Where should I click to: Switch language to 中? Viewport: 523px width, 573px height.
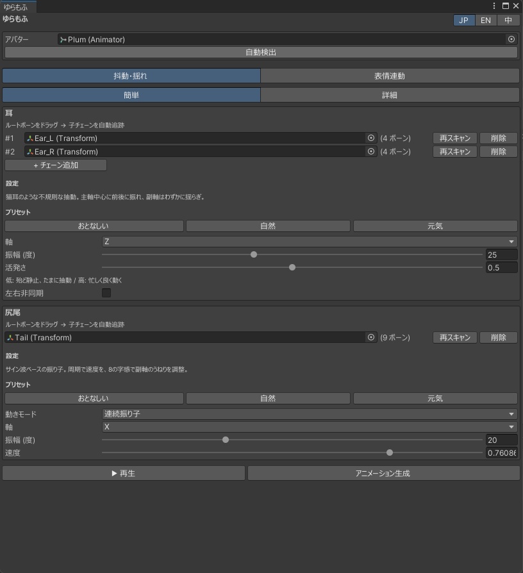(508, 20)
